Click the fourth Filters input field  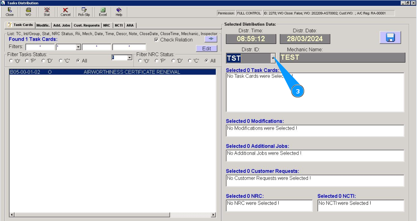(129, 47)
